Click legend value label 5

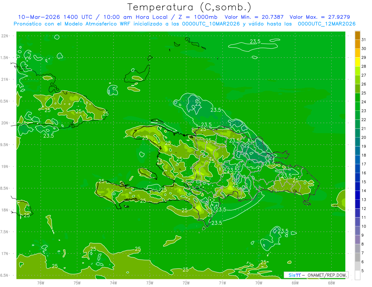[x=363, y=271]
